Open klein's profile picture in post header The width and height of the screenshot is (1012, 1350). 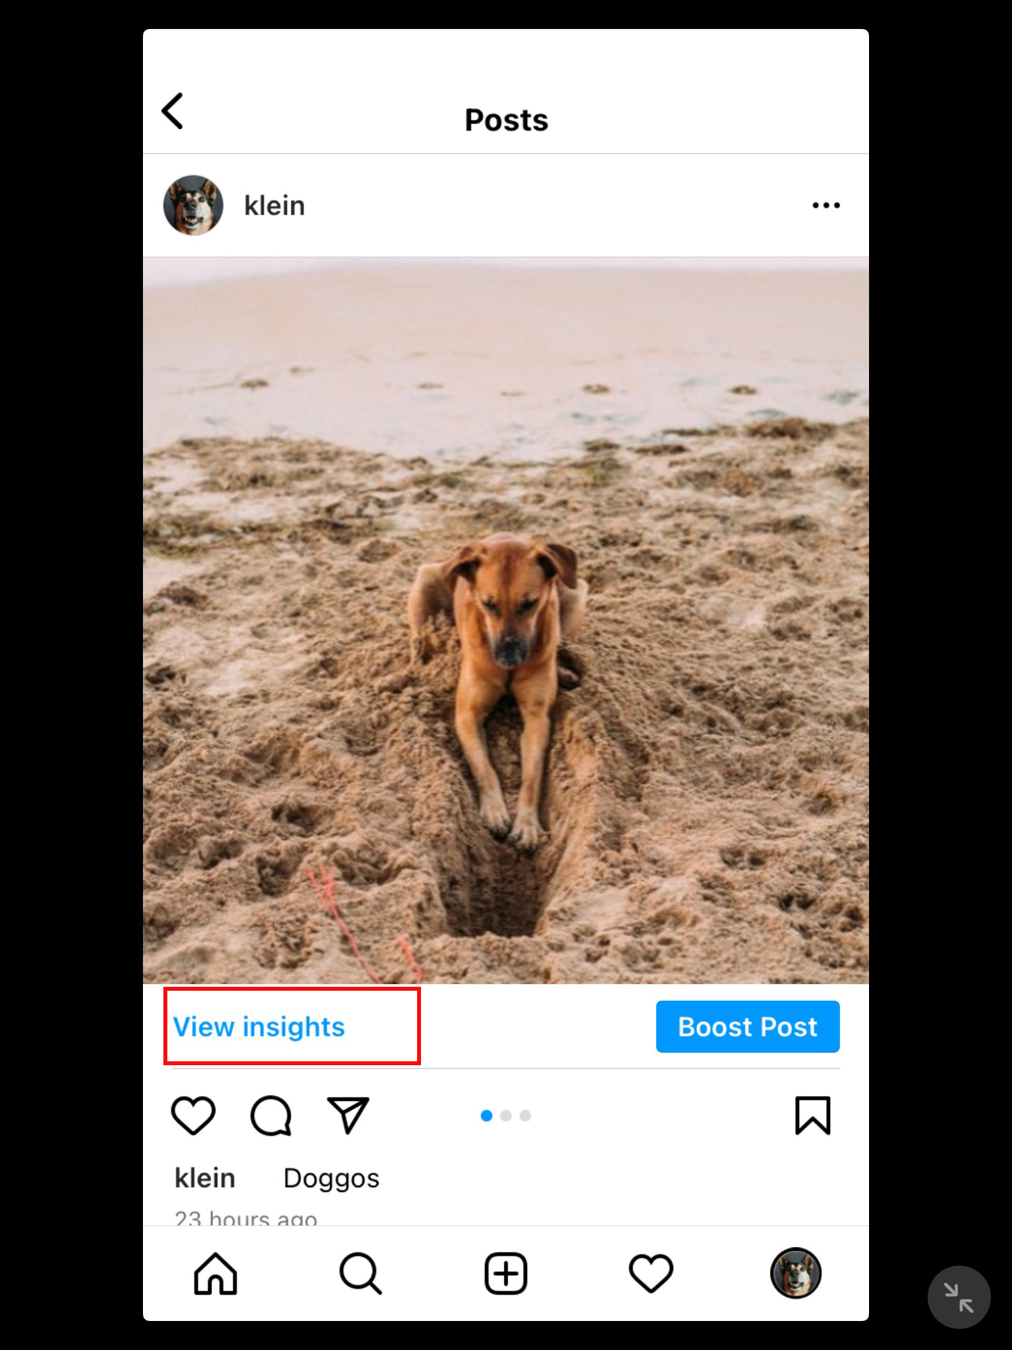tap(193, 205)
